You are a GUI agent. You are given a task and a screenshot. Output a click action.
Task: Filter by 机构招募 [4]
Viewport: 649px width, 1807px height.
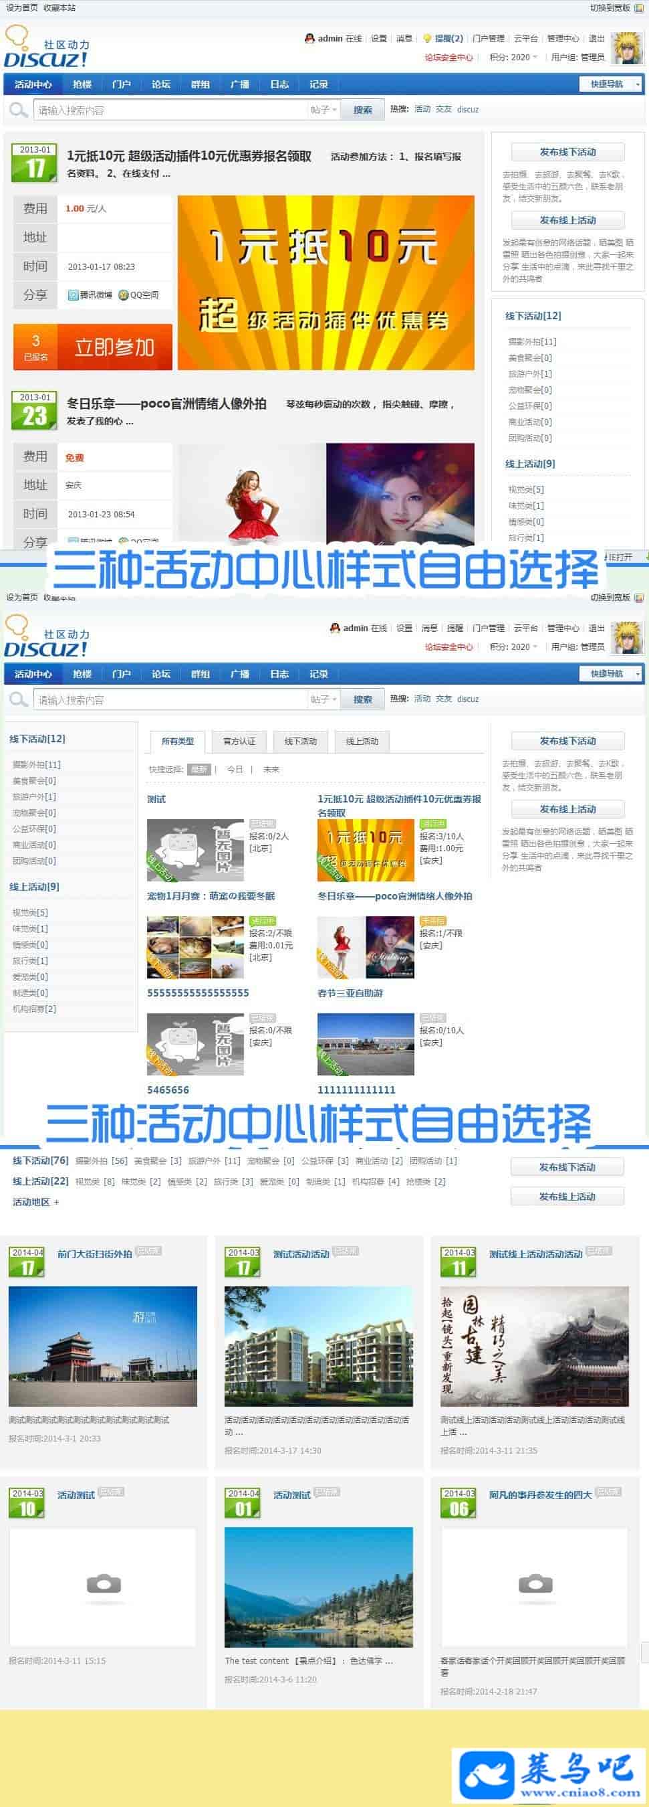[x=376, y=1182]
